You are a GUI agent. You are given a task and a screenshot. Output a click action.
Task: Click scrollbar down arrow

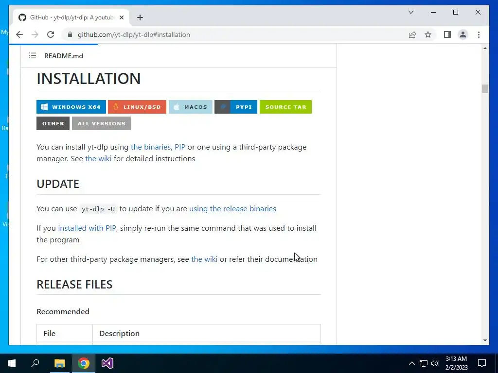(x=485, y=340)
